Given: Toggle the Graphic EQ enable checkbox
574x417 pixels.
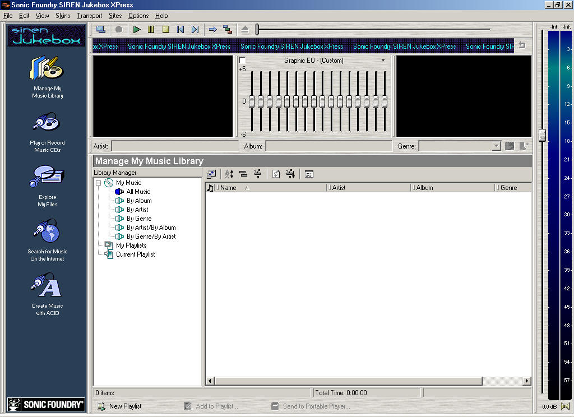Looking at the screenshot, I should pos(242,61).
